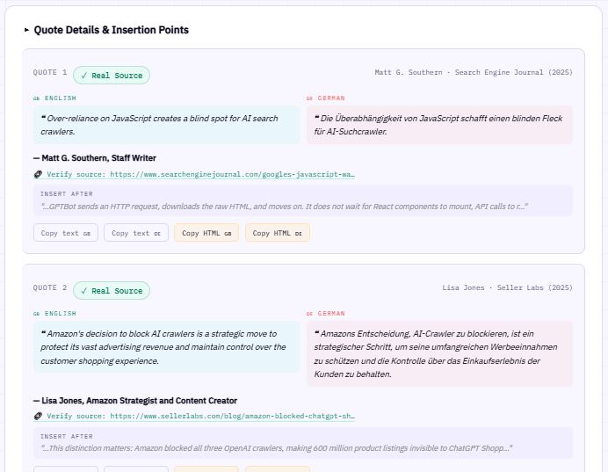Copy Quote 1 English text
This screenshot has height=472, width=608.
pos(66,233)
